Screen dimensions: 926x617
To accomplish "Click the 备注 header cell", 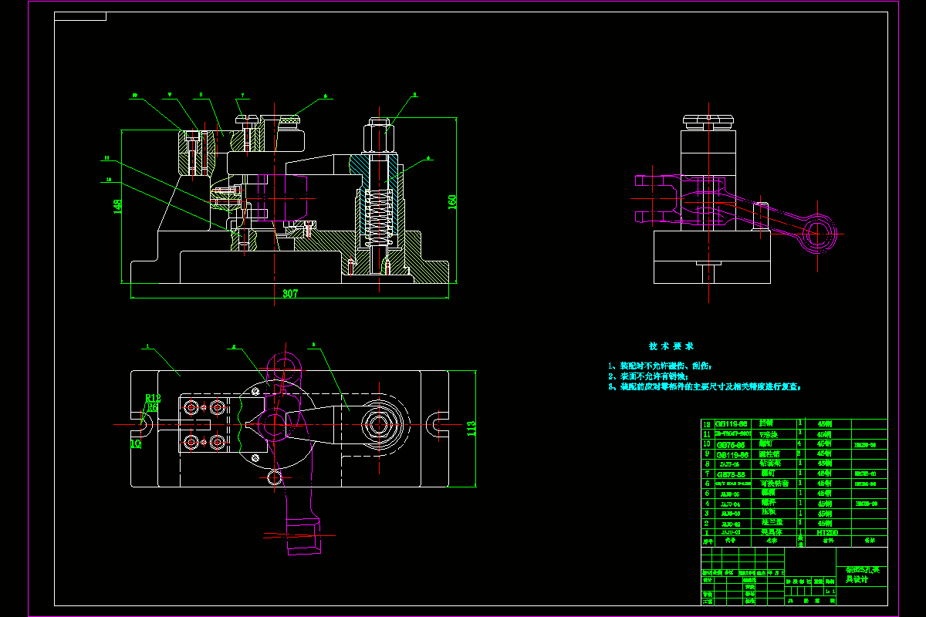I will coord(870,541).
